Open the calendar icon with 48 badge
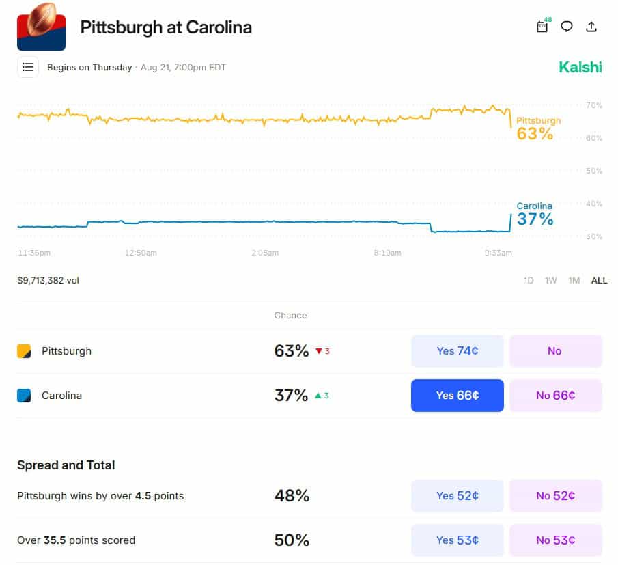Viewport: 618px width, 565px height. tap(543, 26)
